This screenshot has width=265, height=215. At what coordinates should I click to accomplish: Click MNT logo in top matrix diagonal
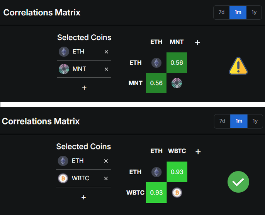177,83
